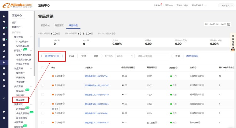Switch to the 测品测款 tab
The image size is (236, 128).
[x=59, y=25]
